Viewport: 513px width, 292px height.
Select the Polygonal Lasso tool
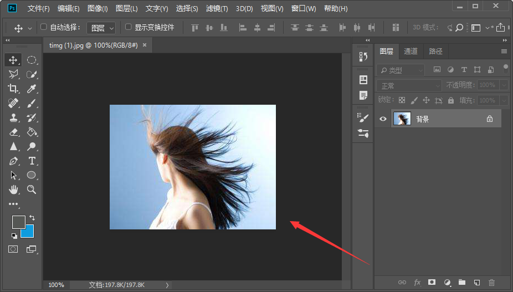tap(13, 74)
